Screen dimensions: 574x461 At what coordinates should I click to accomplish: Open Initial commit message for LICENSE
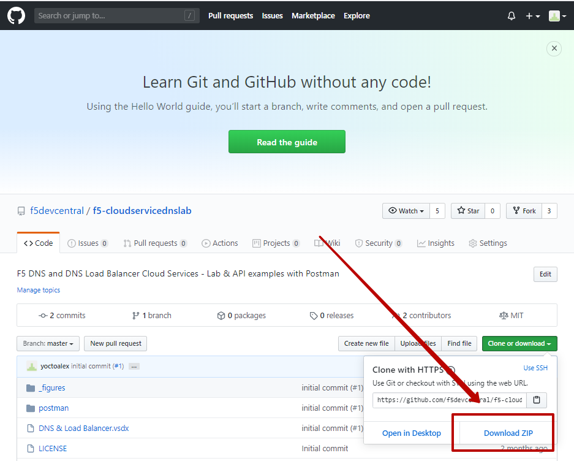point(325,448)
